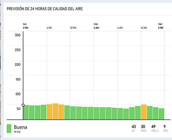Select the last green bar on the right

(161, 114)
